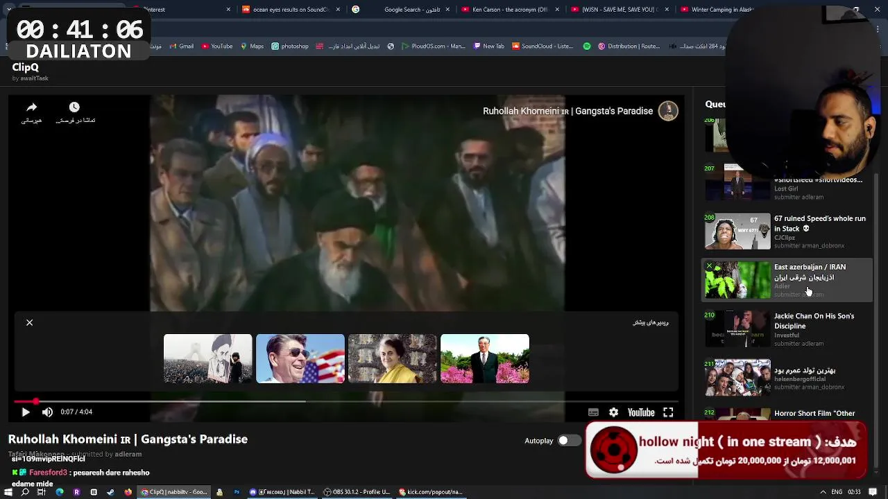Open the photoshop bookmark
The width and height of the screenshot is (888, 499).
pos(290,46)
